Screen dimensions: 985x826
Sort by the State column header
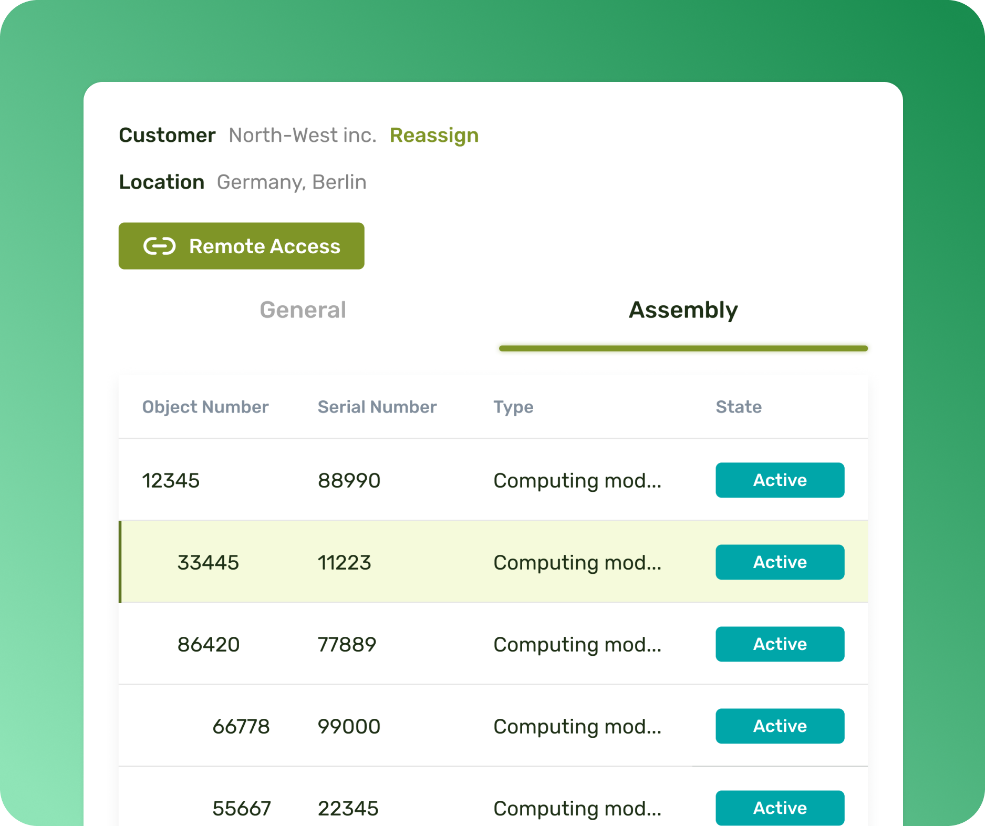(739, 407)
